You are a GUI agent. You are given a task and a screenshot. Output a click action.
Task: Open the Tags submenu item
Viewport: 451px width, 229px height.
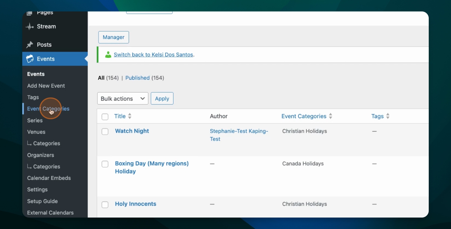(x=33, y=97)
